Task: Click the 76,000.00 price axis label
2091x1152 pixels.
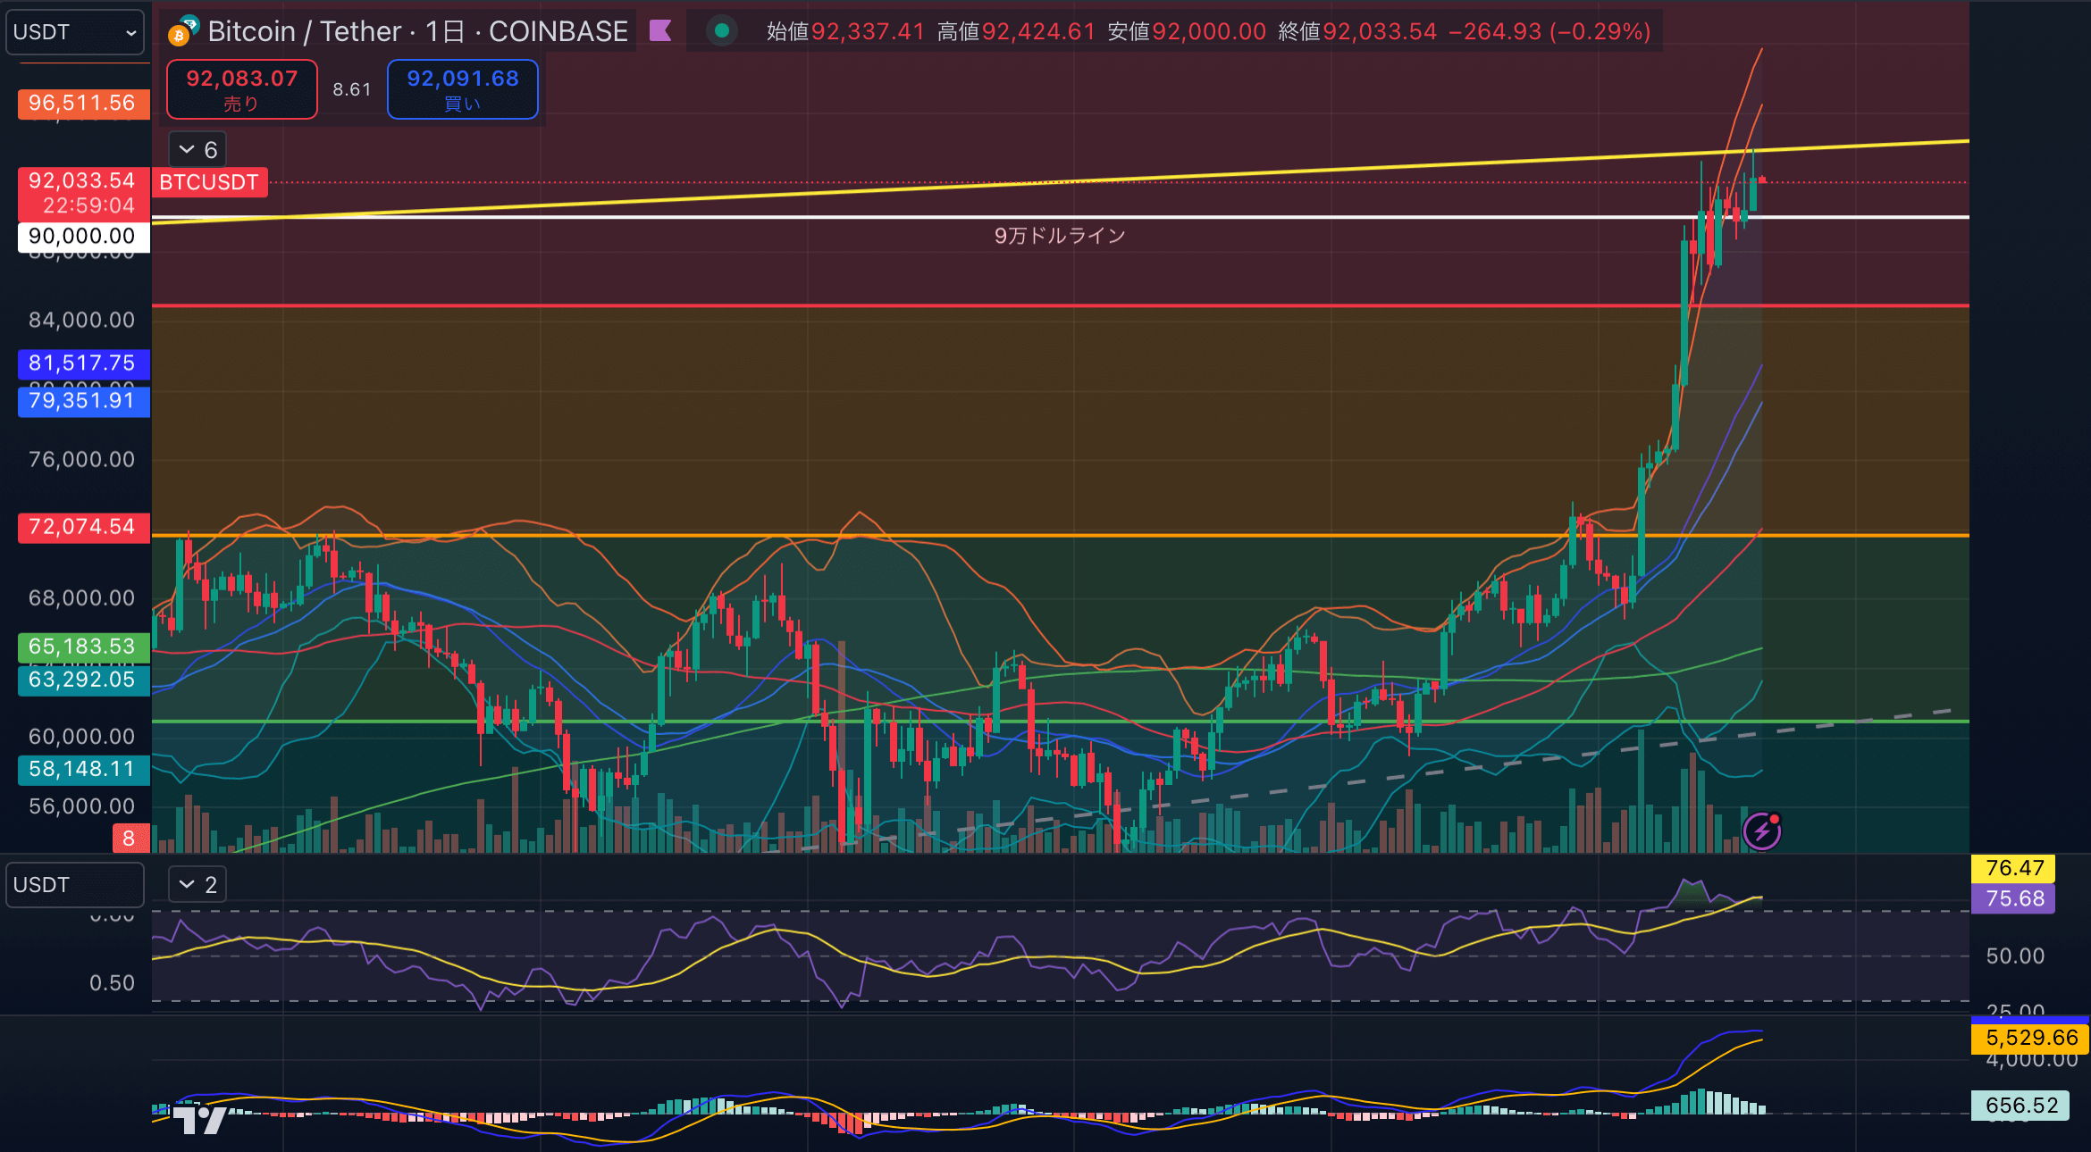Action: pos(82,459)
